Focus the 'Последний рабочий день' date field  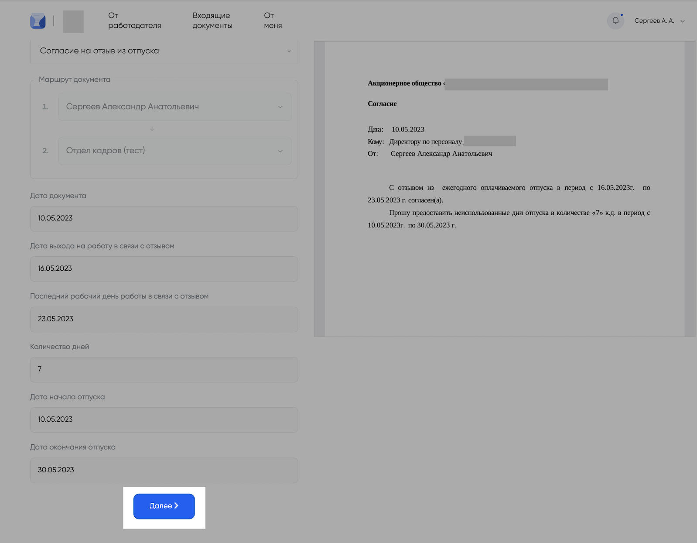pyautogui.click(x=164, y=319)
